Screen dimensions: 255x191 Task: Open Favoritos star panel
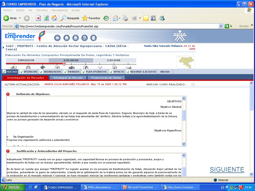[91, 18]
